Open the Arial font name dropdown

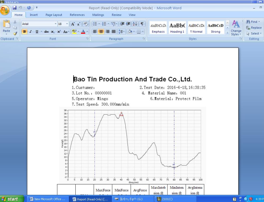tap(56, 24)
